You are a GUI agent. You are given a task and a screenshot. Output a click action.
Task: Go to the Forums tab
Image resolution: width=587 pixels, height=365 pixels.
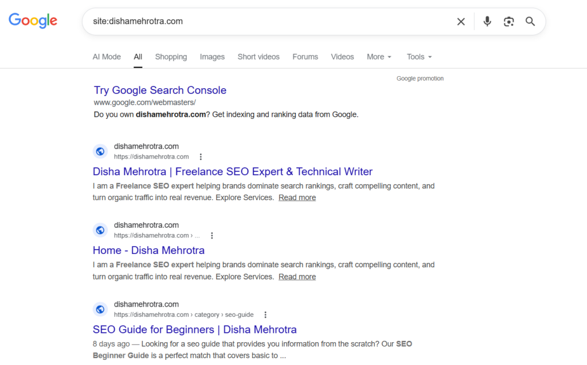(x=305, y=57)
